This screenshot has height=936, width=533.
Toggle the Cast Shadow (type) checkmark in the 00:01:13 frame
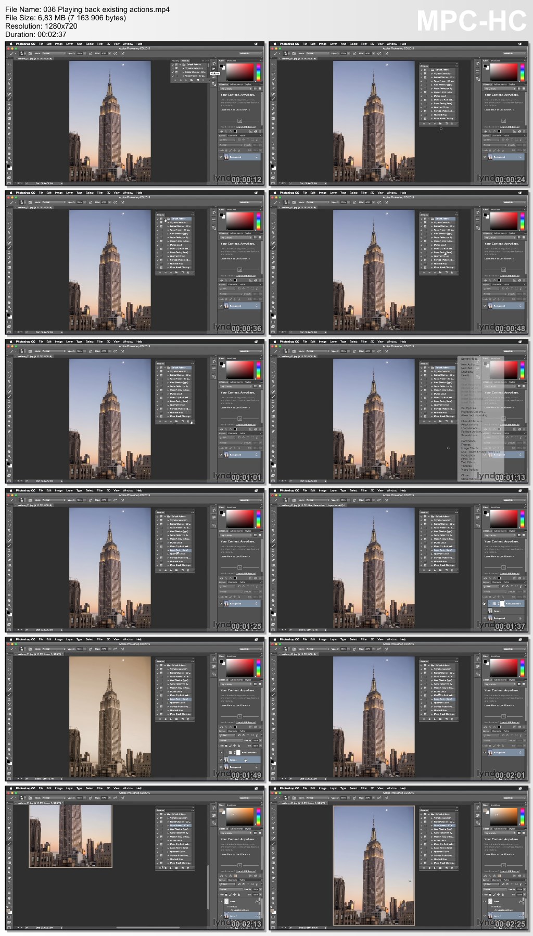coord(421,383)
